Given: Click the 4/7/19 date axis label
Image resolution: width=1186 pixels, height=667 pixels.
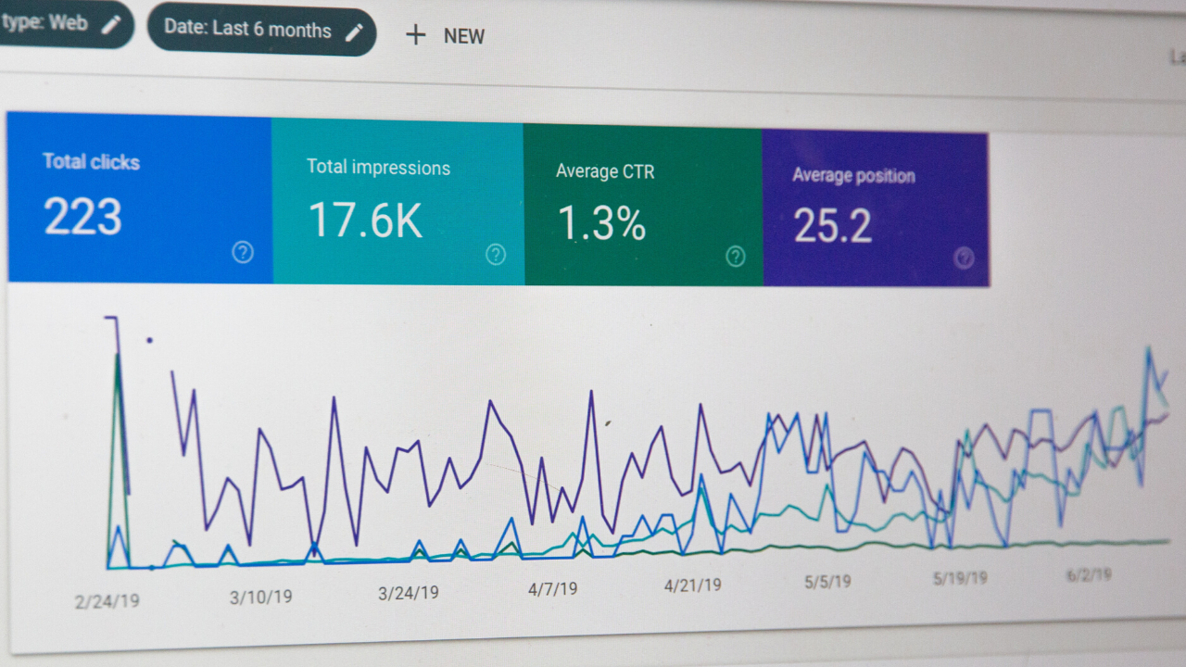Looking at the screenshot, I should click(551, 587).
